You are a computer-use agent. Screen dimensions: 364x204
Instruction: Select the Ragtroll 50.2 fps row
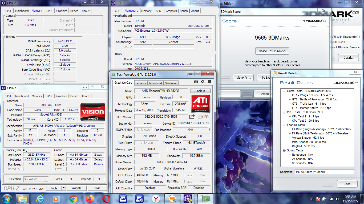point(303,146)
